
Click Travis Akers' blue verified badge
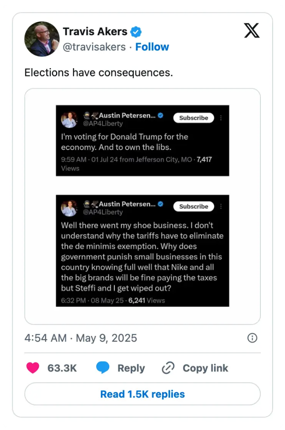click(x=135, y=31)
